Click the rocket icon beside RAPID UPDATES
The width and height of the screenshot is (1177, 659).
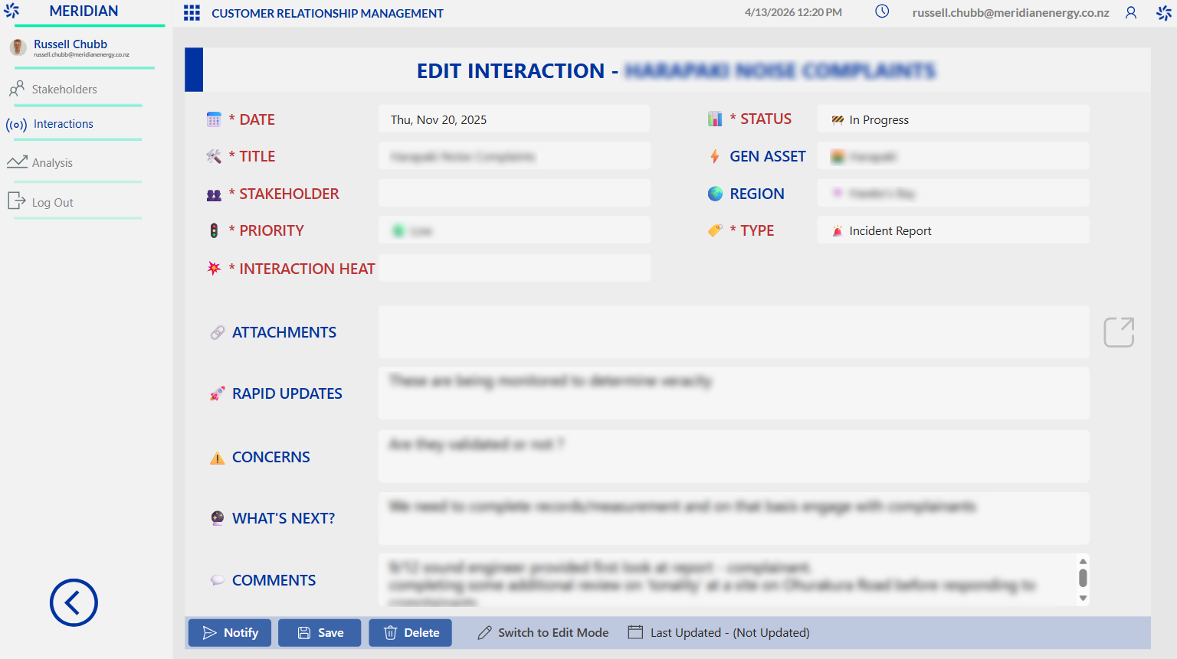coord(218,393)
